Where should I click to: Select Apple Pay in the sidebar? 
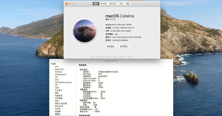(59, 69)
